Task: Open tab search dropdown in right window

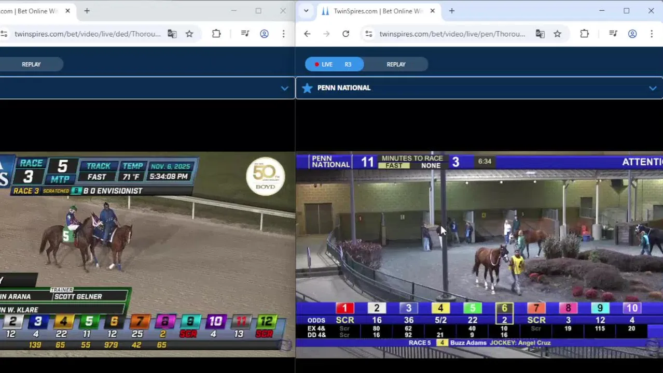Action: click(306, 11)
